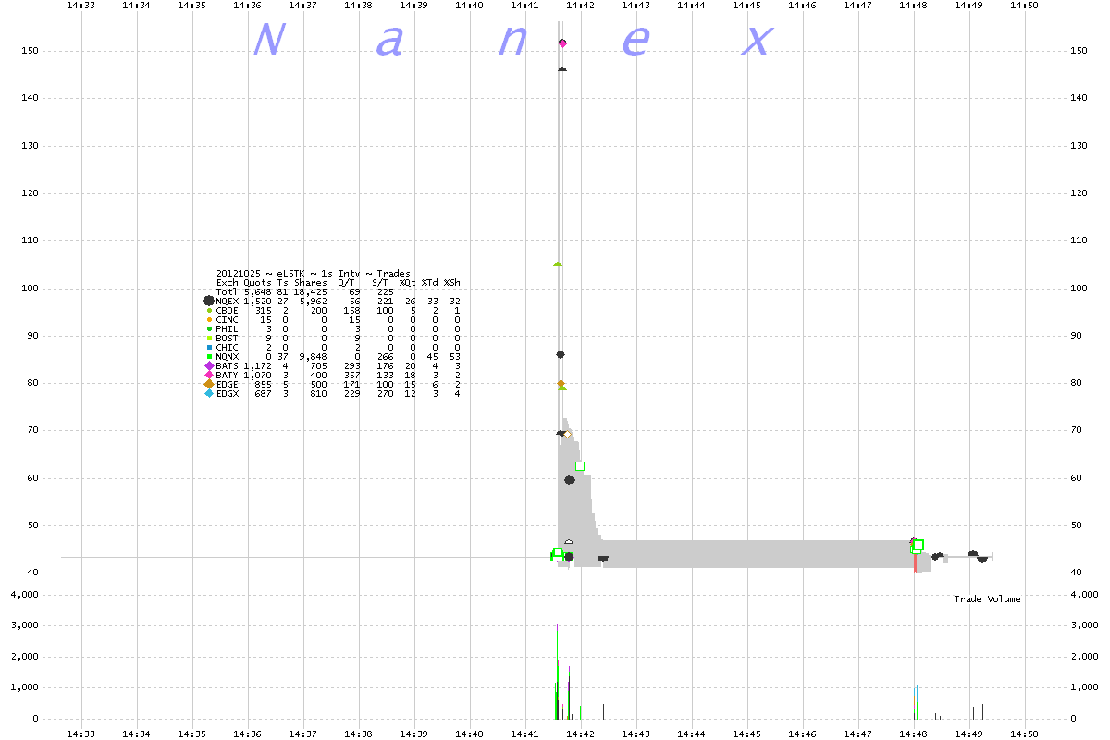Click the CHIC blue square legend icon
This screenshot has height=740, width=1110.
pyautogui.click(x=209, y=347)
